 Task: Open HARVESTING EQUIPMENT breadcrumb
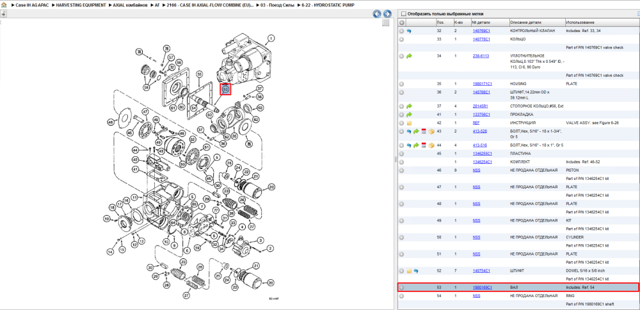81,5
